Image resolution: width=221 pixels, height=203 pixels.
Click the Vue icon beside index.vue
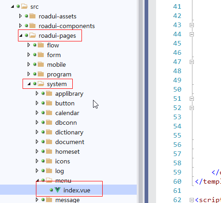(x=58, y=190)
